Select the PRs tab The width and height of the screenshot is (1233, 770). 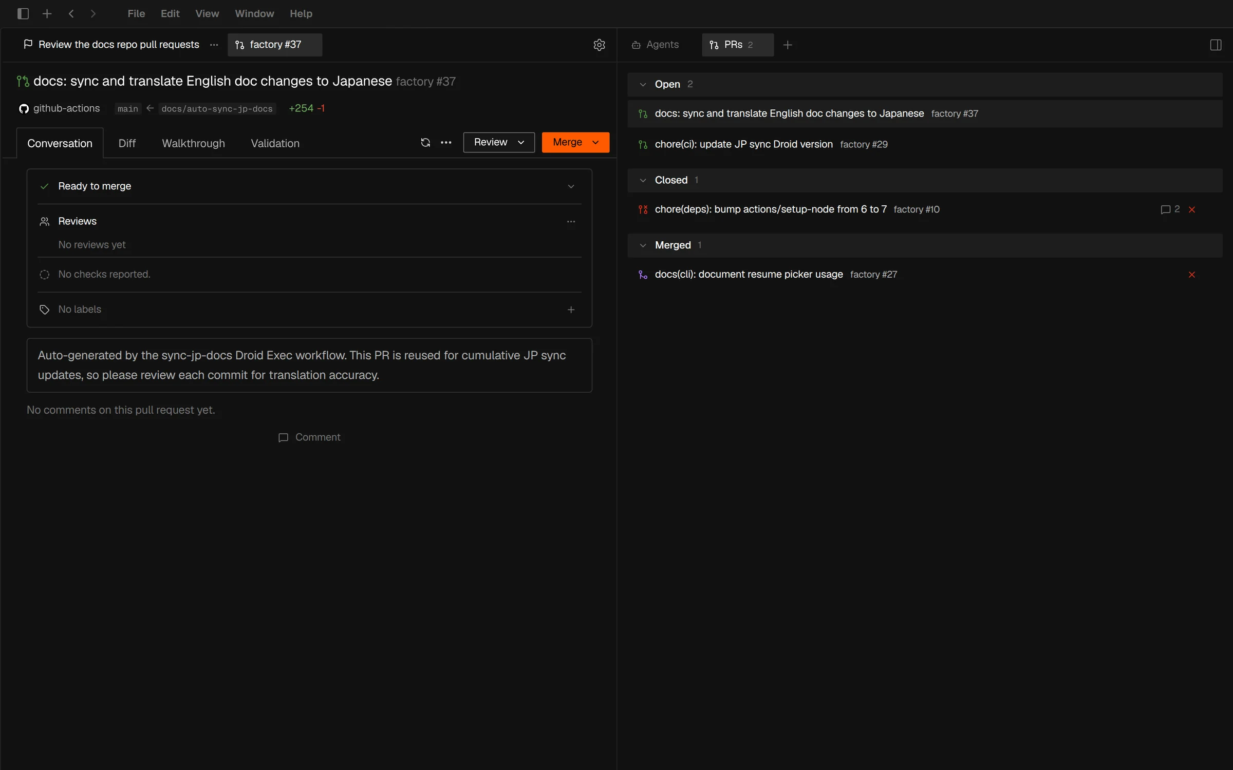point(737,45)
